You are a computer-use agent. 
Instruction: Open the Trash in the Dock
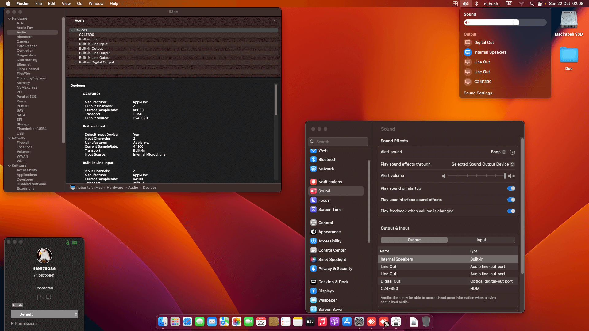click(x=426, y=321)
